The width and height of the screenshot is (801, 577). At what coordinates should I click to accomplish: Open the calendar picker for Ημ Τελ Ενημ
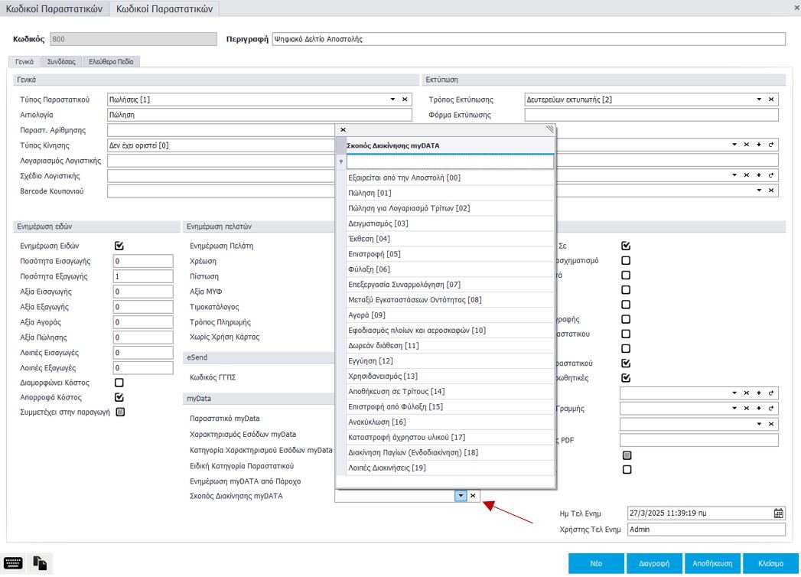click(x=779, y=513)
